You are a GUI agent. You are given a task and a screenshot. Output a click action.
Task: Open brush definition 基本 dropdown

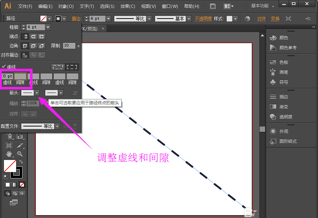click(x=189, y=19)
